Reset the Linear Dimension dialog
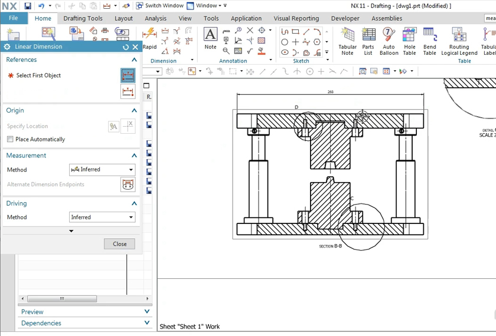 click(126, 47)
